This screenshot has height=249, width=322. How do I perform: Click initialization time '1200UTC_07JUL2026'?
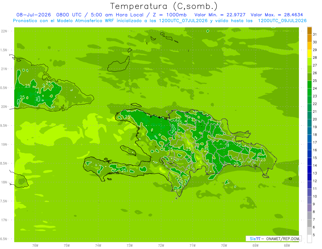[x=183, y=21]
